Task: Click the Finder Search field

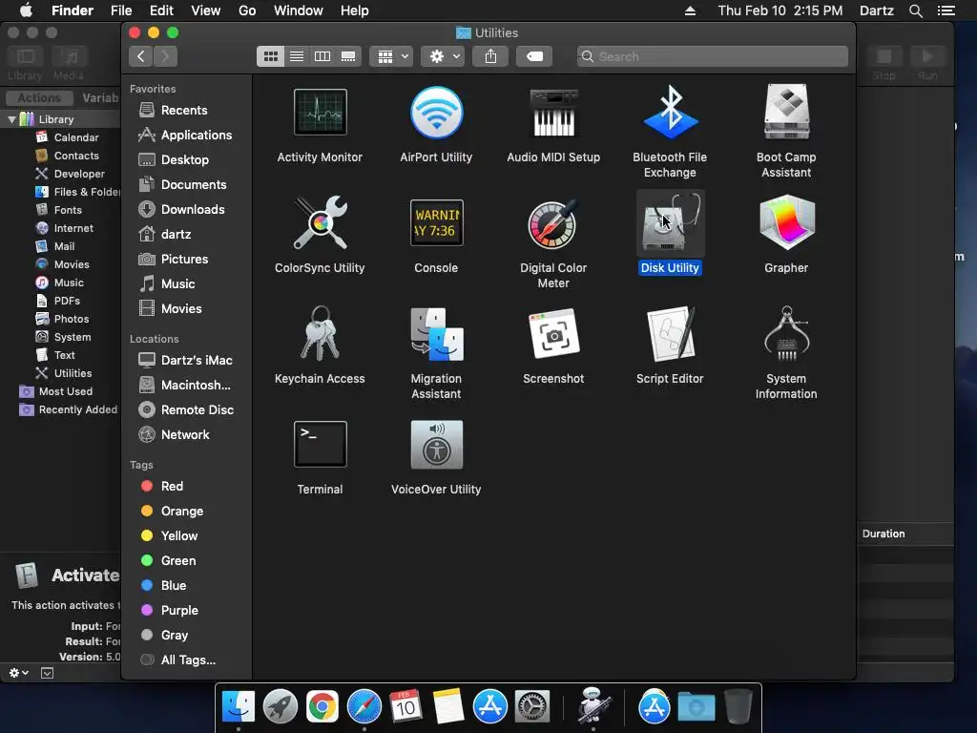Action: coord(712,56)
